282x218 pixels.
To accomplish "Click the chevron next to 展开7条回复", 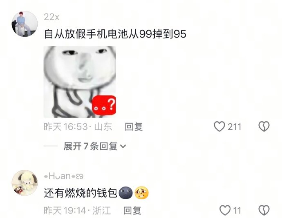I will click(x=123, y=147).
